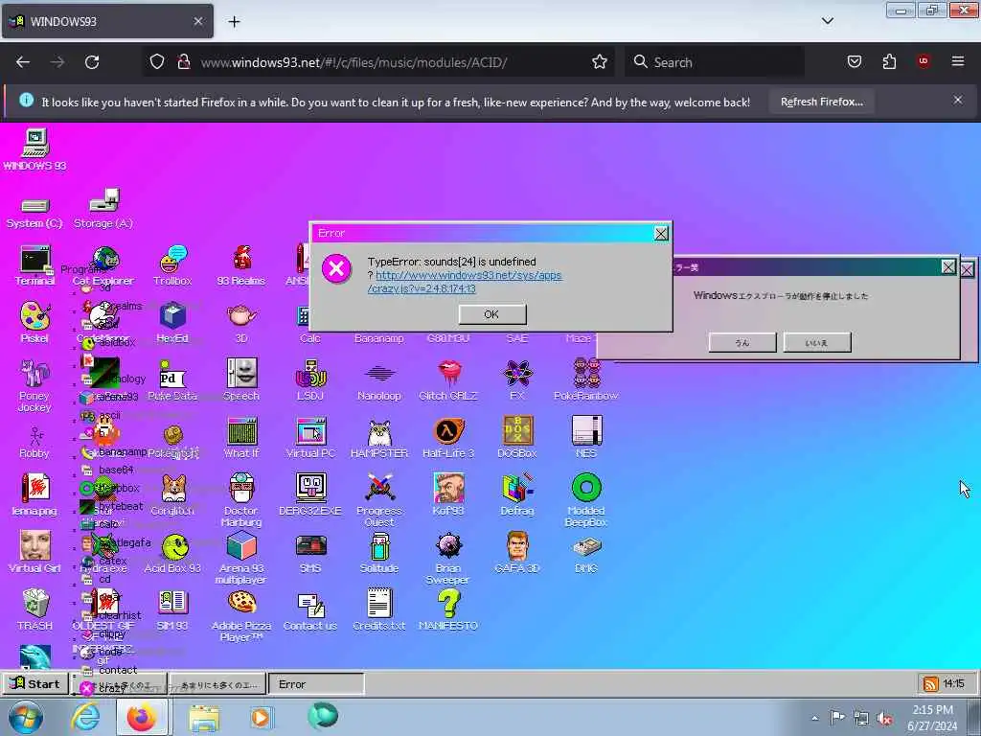Image resolution: width=981 pixels, height=736 pixels.
Task: Open MANIFESTO question mark icon
Action: [448, 604]
